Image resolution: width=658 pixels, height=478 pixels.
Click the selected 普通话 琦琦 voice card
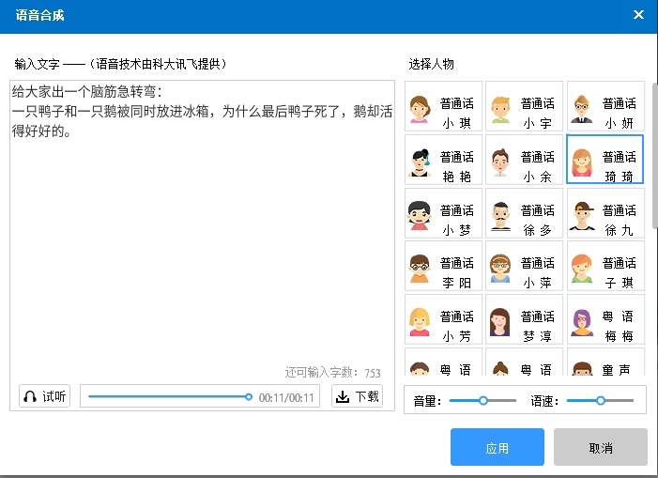(x=604, y=160)
